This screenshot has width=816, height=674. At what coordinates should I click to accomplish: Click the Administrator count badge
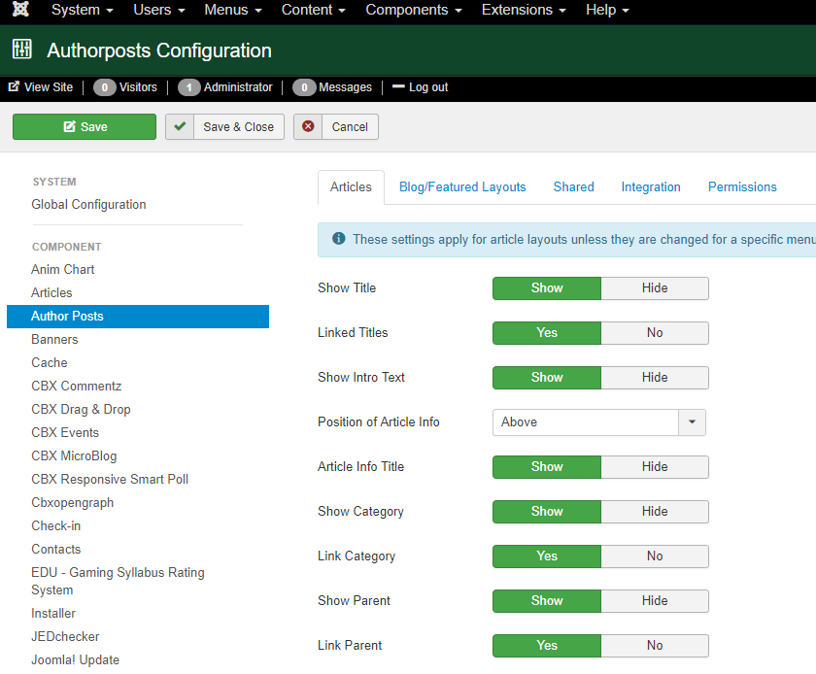pos(188,87)
